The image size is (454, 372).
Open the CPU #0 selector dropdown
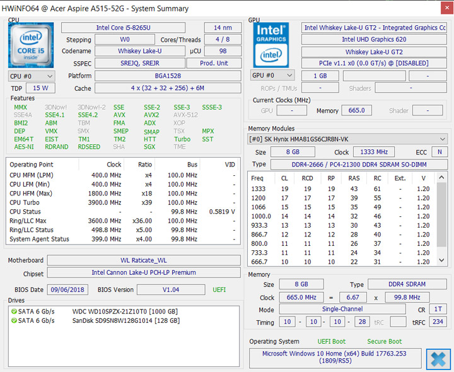click(x=30, y=76)
